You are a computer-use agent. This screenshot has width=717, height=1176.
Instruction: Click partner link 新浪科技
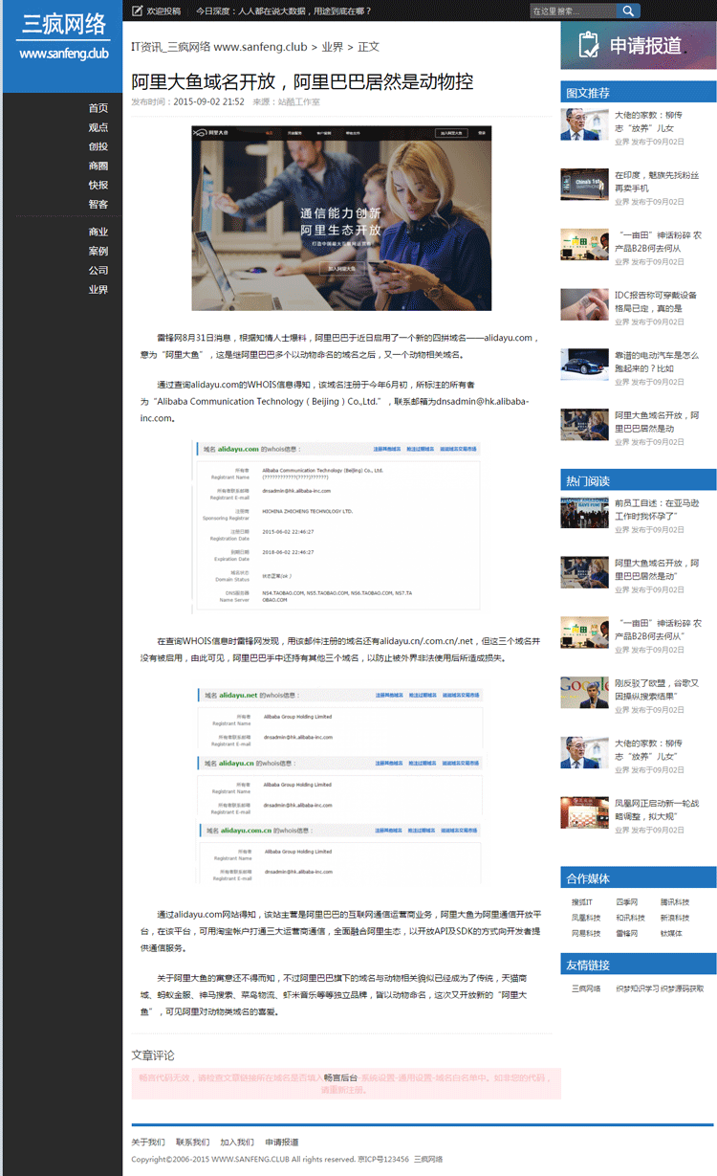(675, 917)
